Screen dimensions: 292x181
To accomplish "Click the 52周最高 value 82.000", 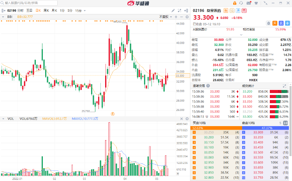I will tap(253, 65).
